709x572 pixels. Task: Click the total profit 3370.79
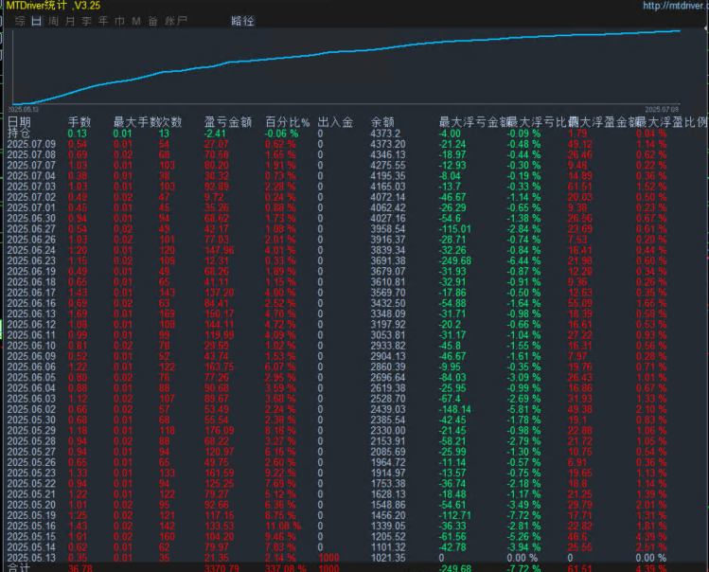(222, 568)
